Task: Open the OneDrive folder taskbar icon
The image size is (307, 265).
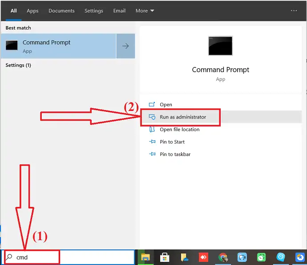Action: tap(184, 257)
